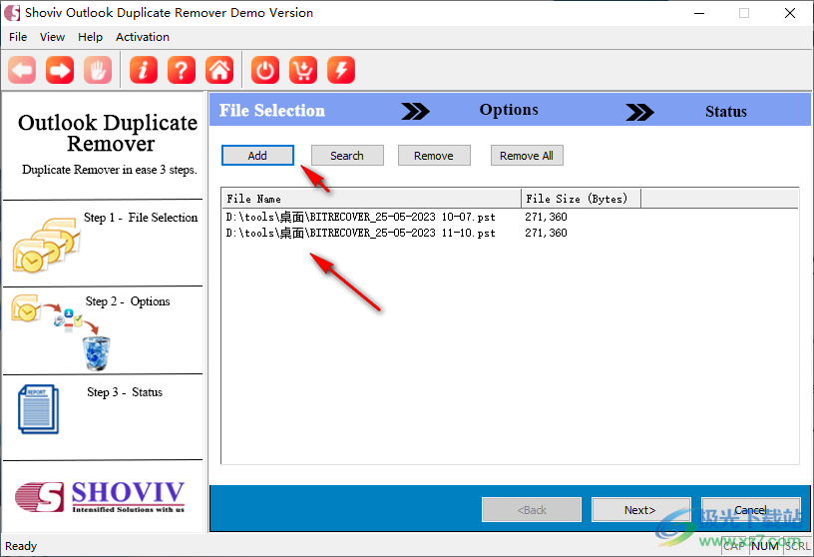Image resolution: width=814 pixels, height=557 pixels.
Task: Open the Help menu
Action: click(91, 37)
